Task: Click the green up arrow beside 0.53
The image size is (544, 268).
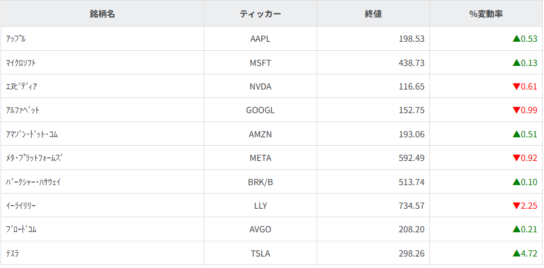Action: (x=516, y=39)
